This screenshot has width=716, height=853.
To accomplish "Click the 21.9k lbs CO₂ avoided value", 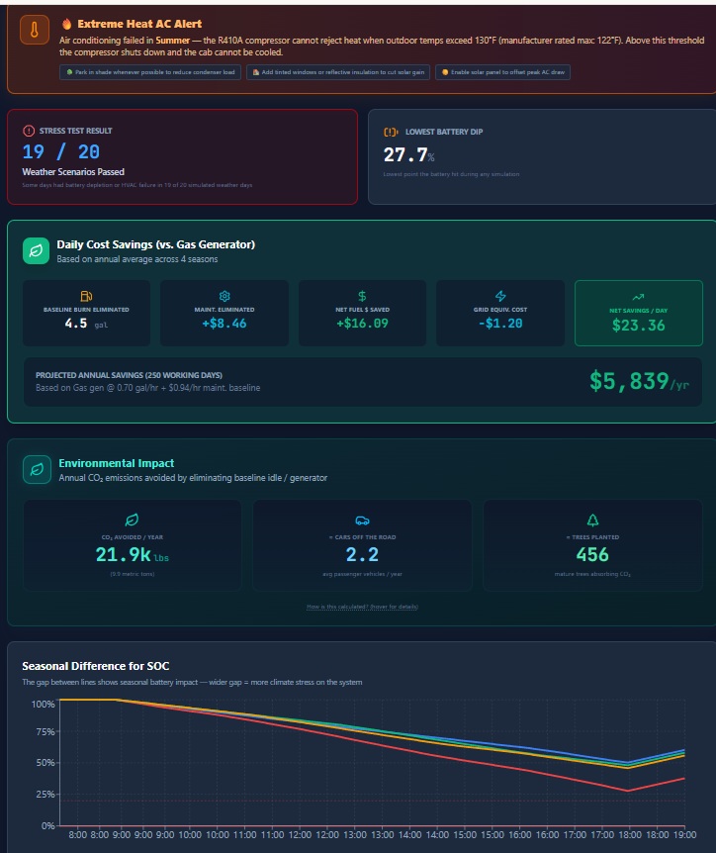I will (133, 555).
